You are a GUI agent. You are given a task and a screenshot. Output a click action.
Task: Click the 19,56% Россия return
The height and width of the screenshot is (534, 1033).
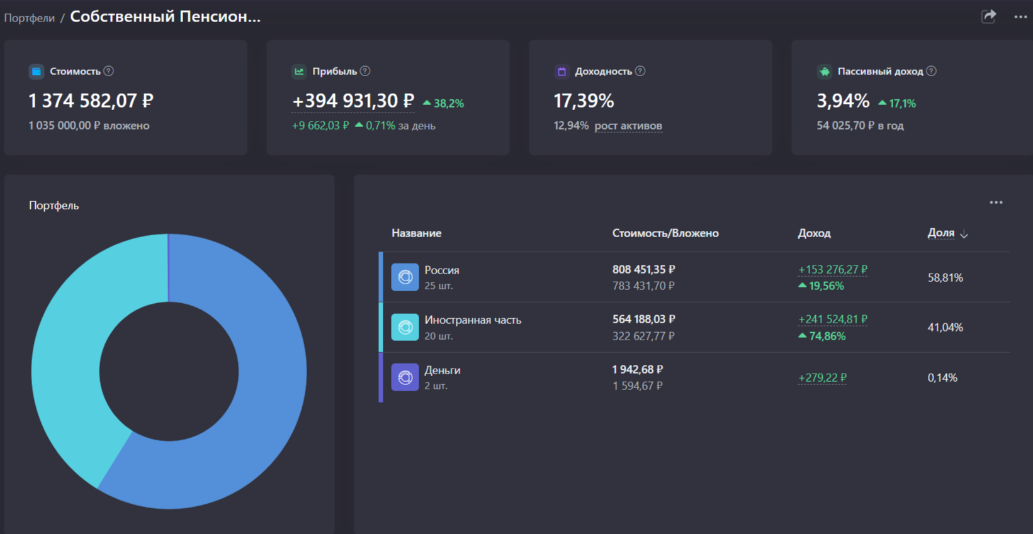click(x=821, y=286)
